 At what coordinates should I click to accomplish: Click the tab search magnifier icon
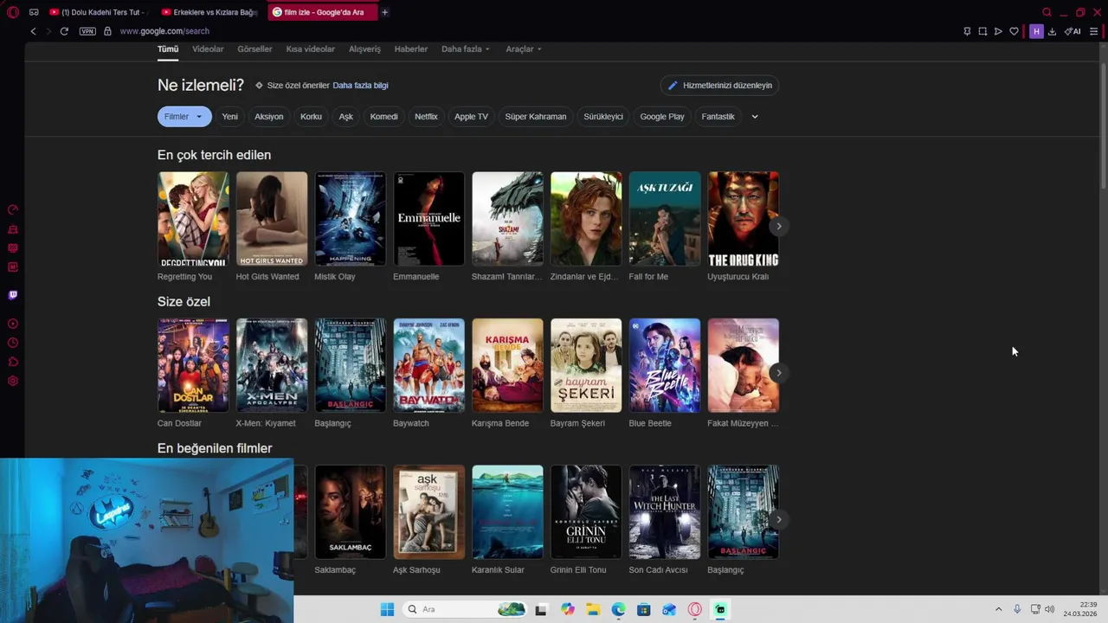(1047, 12)
